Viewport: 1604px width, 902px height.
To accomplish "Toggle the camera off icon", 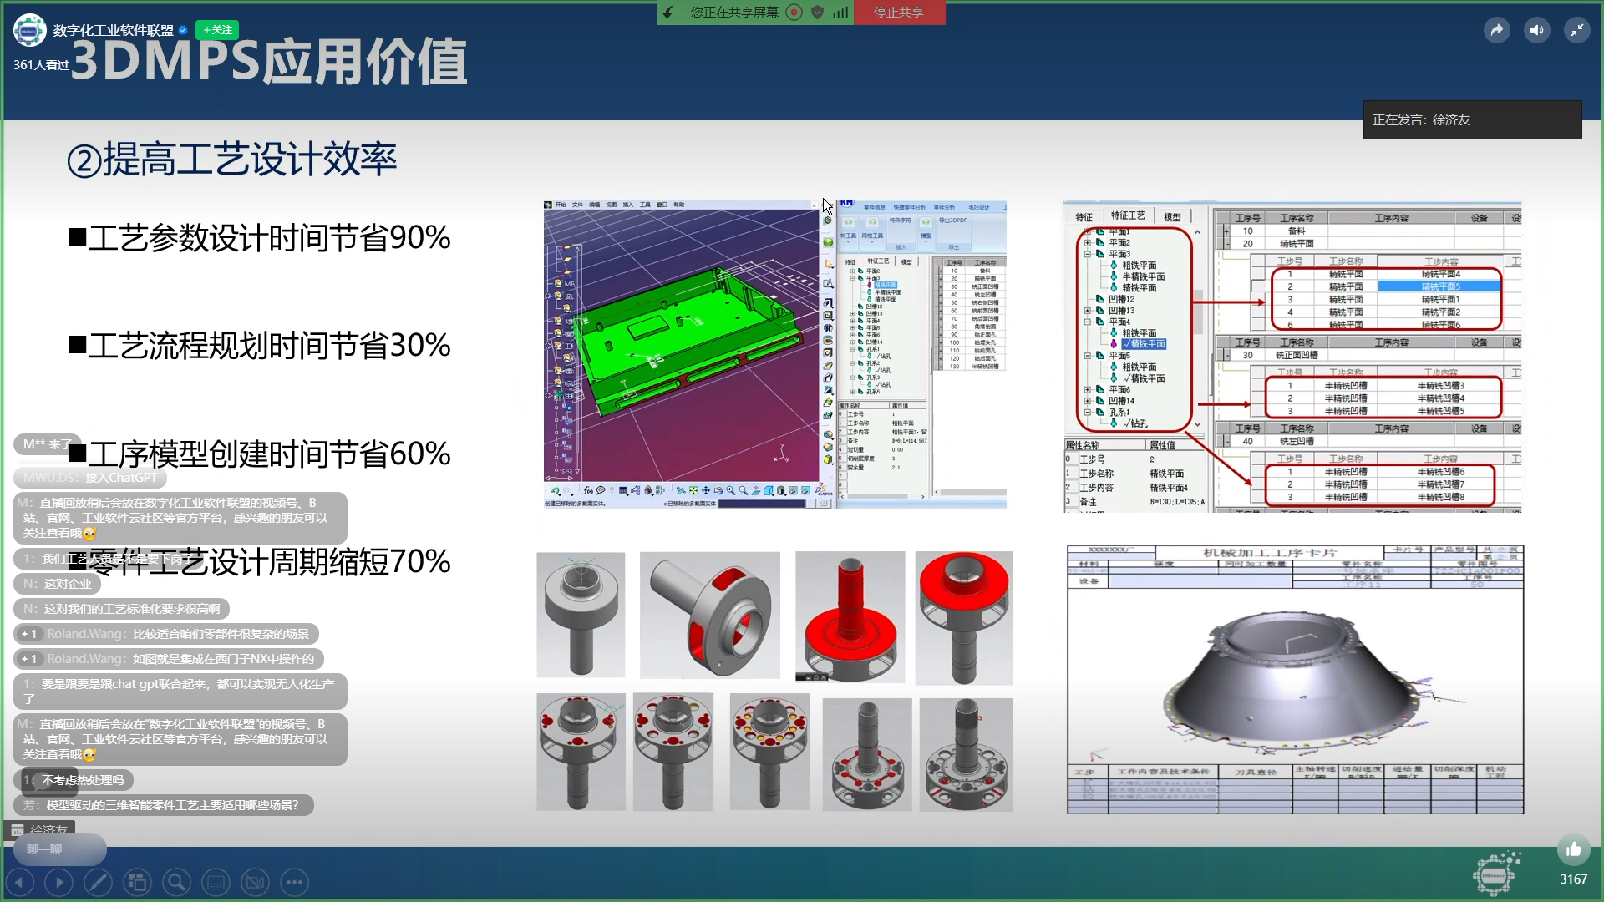I will click(255, 882).
